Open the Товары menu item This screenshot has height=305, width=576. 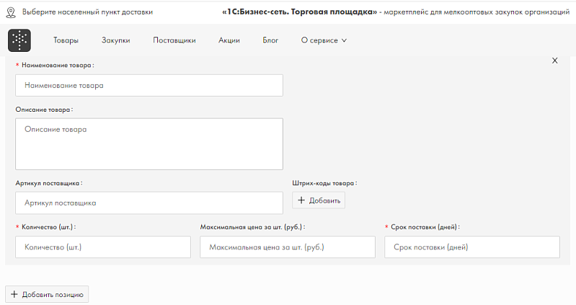click(66, 40)
